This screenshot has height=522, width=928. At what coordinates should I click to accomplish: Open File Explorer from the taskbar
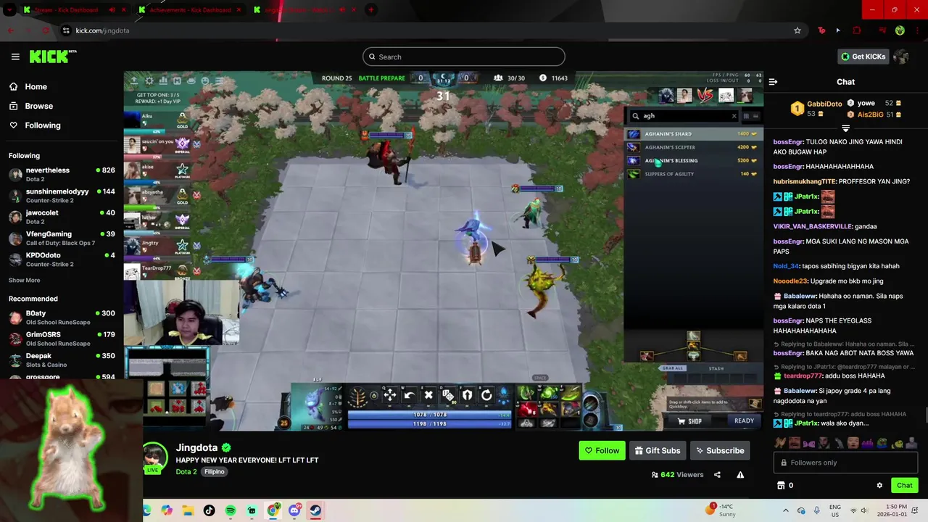tap(188, 510)
